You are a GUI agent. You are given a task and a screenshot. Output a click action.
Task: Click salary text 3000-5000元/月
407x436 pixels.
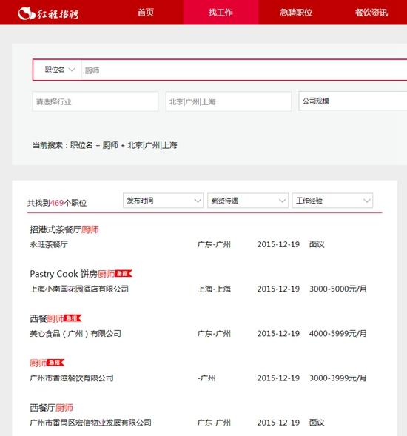click(337, 289)
